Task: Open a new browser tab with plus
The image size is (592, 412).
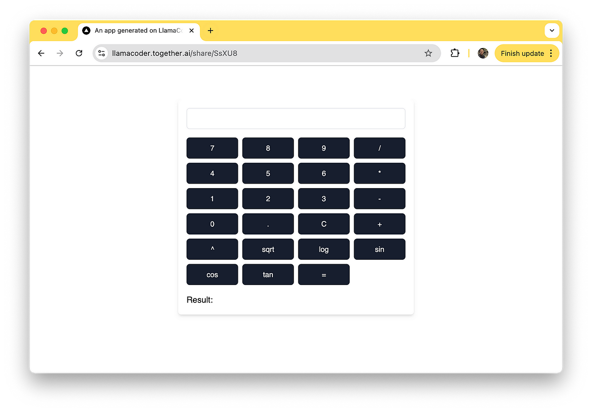Action: click(210, 31)
